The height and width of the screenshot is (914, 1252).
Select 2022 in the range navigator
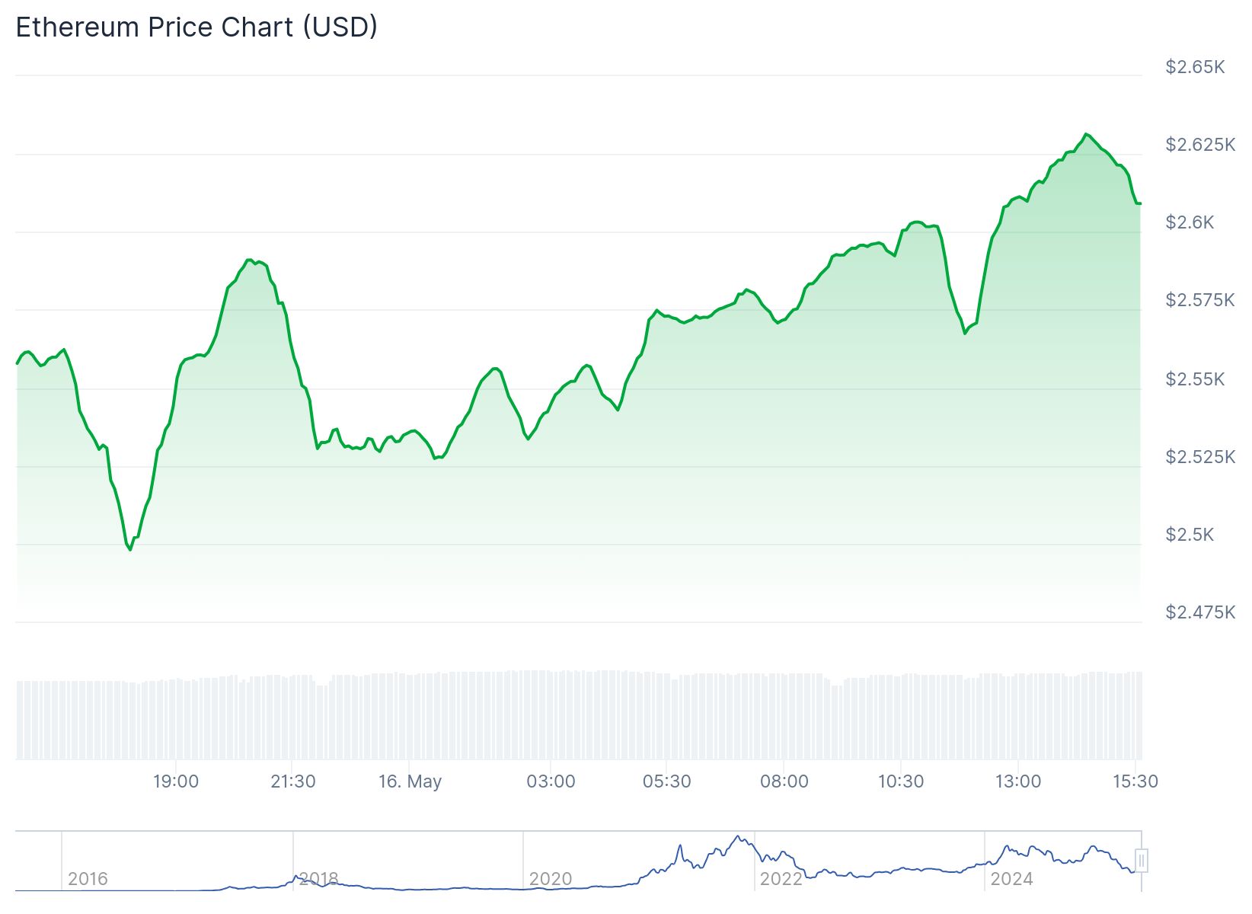click(x=781, y=879)
